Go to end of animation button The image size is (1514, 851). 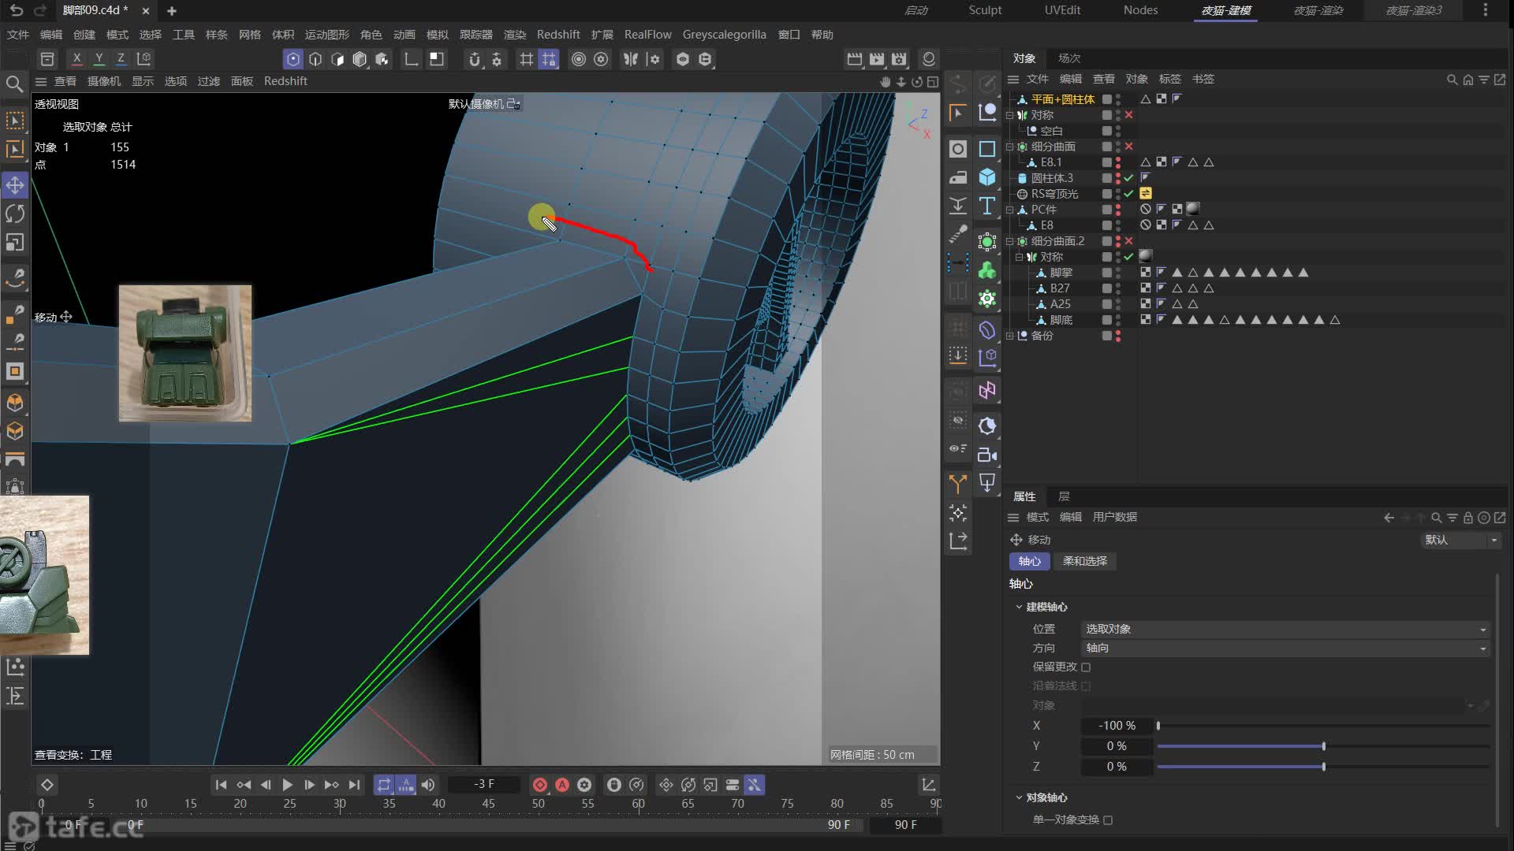(x=354, y=785)
